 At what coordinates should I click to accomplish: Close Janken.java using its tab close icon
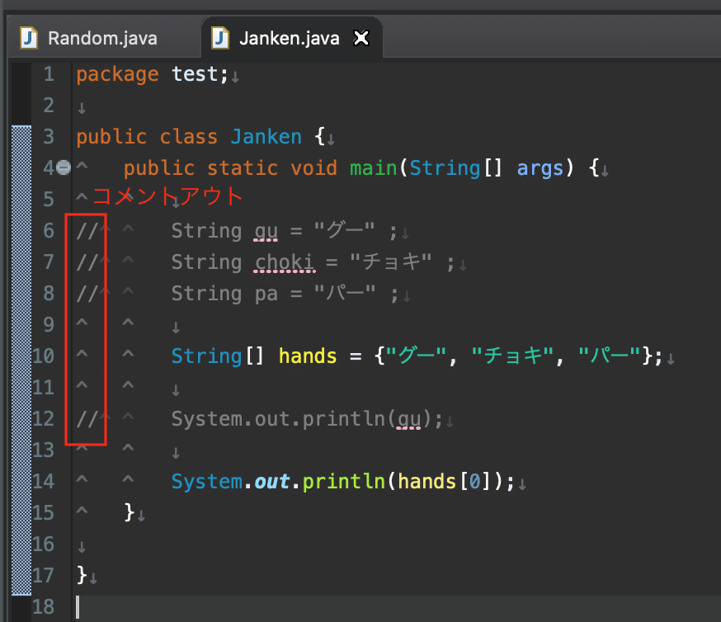(361, 37)
